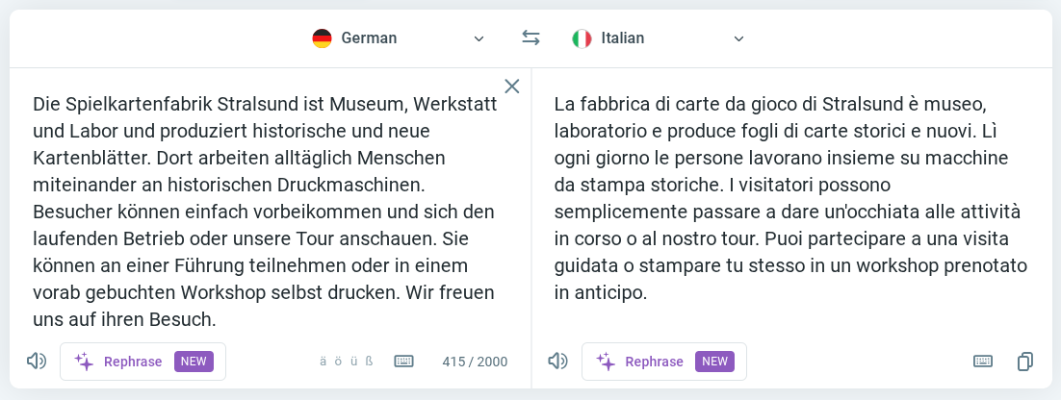Screen dimensions: 1061x400
Task: Rephrase the German source text
Action: coord(142,362)
